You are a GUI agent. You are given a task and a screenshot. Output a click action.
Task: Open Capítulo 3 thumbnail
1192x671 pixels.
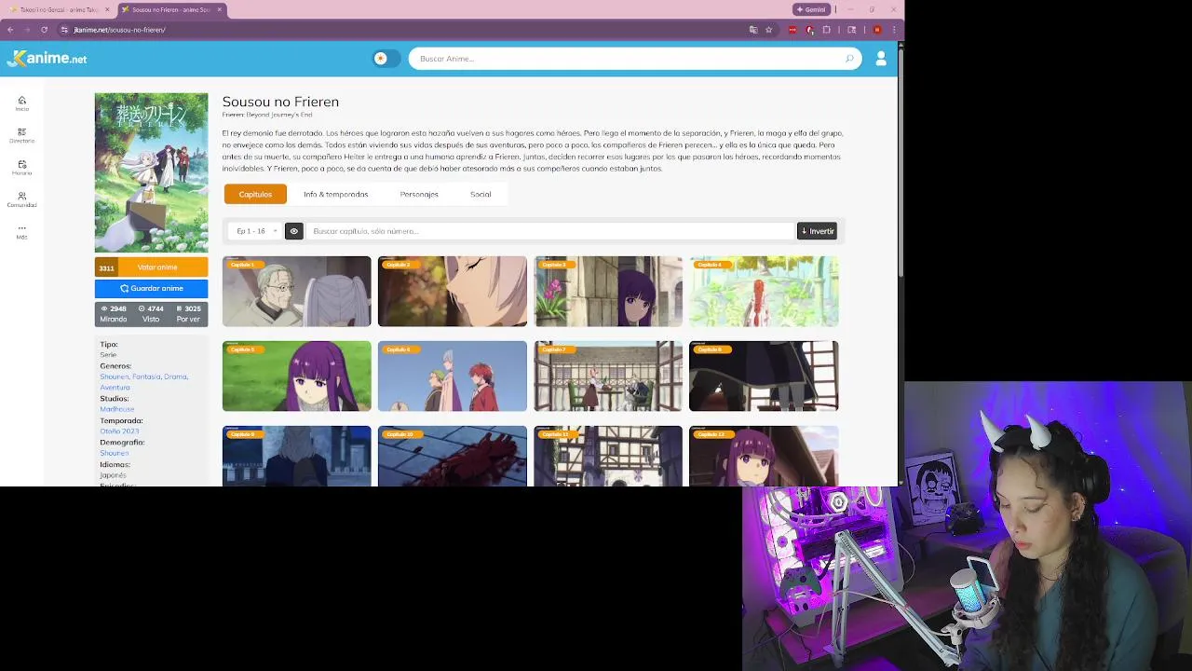608,292
